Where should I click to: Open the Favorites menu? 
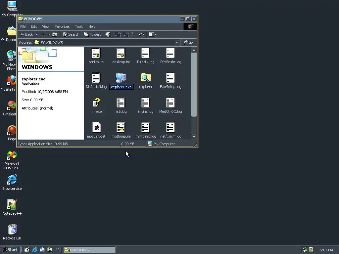62,26
